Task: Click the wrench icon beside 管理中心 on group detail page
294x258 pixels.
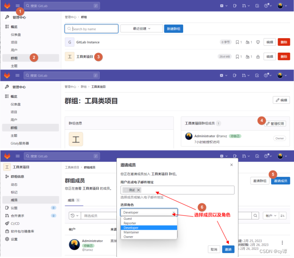Action: coord(7,87)
